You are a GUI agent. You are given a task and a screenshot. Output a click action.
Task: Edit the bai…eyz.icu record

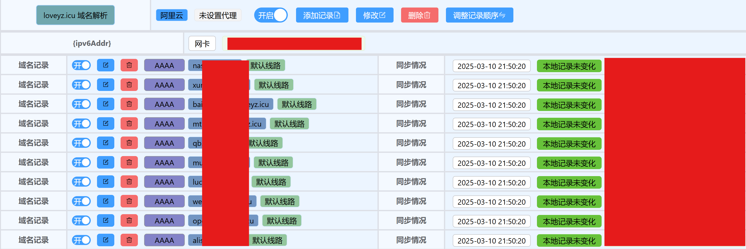[x=106, y=104]
